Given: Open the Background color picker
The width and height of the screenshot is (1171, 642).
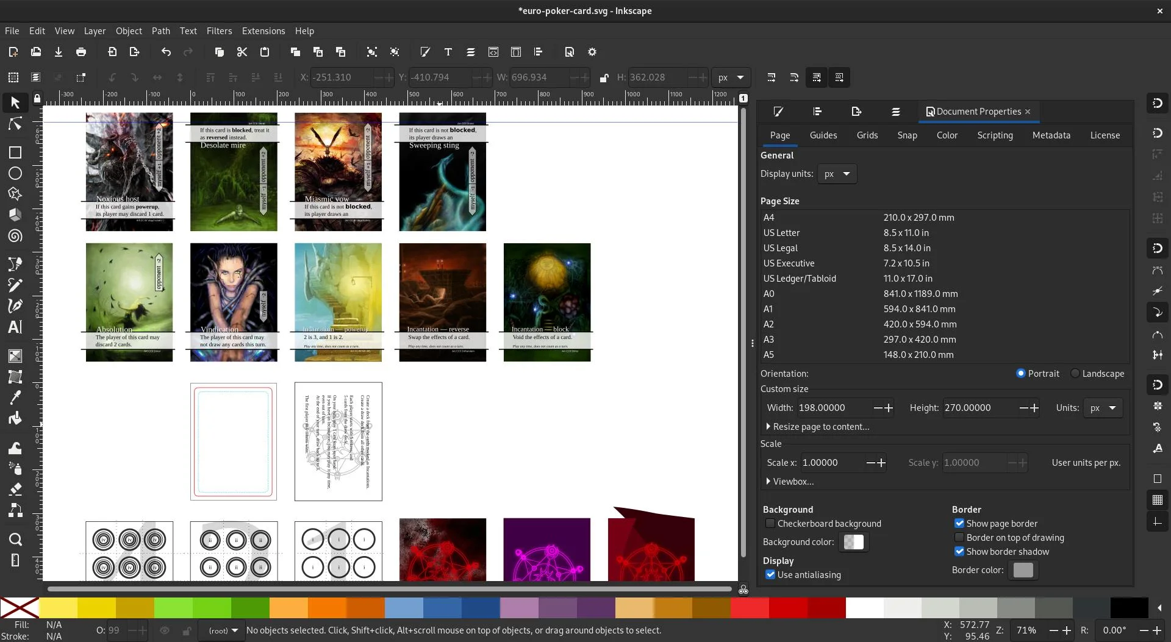Looking at the screenshot, I should (x=853, y=541).
